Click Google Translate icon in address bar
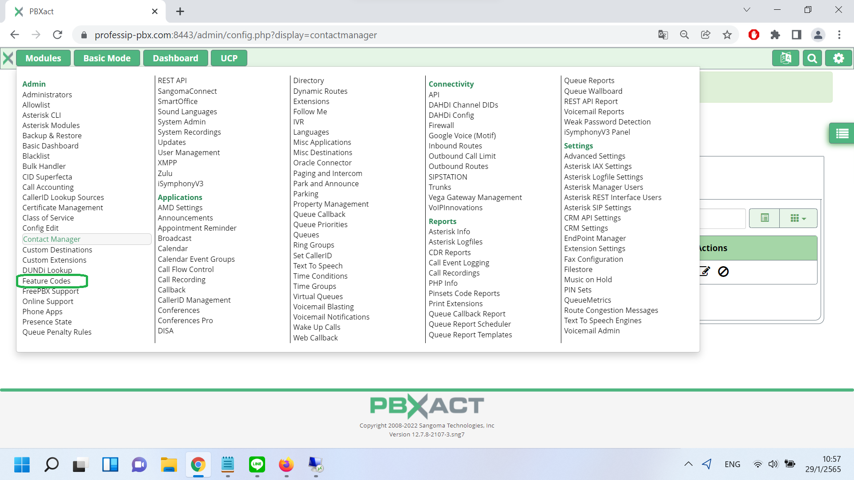The image size is (854, 480). [x=663, y=35]
